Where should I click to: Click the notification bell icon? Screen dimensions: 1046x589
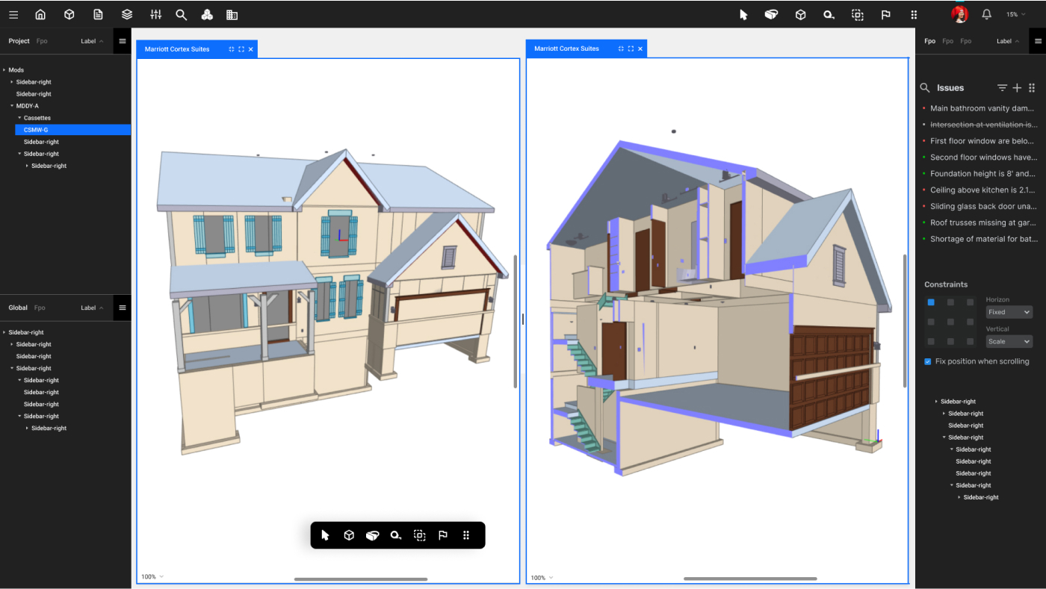pos(986,14)
